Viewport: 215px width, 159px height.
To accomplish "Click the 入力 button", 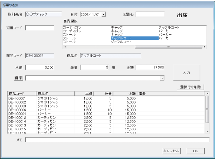I will (186, 73).
